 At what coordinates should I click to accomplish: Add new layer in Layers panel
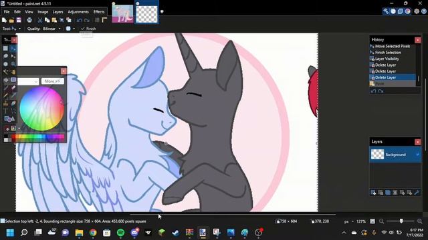pos(373,193)
